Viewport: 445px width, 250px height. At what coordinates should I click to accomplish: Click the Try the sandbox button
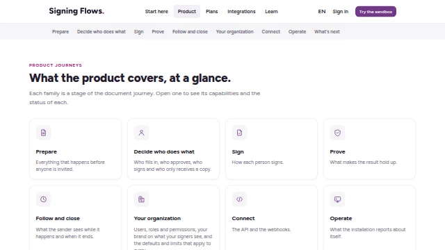pos(375,12)
